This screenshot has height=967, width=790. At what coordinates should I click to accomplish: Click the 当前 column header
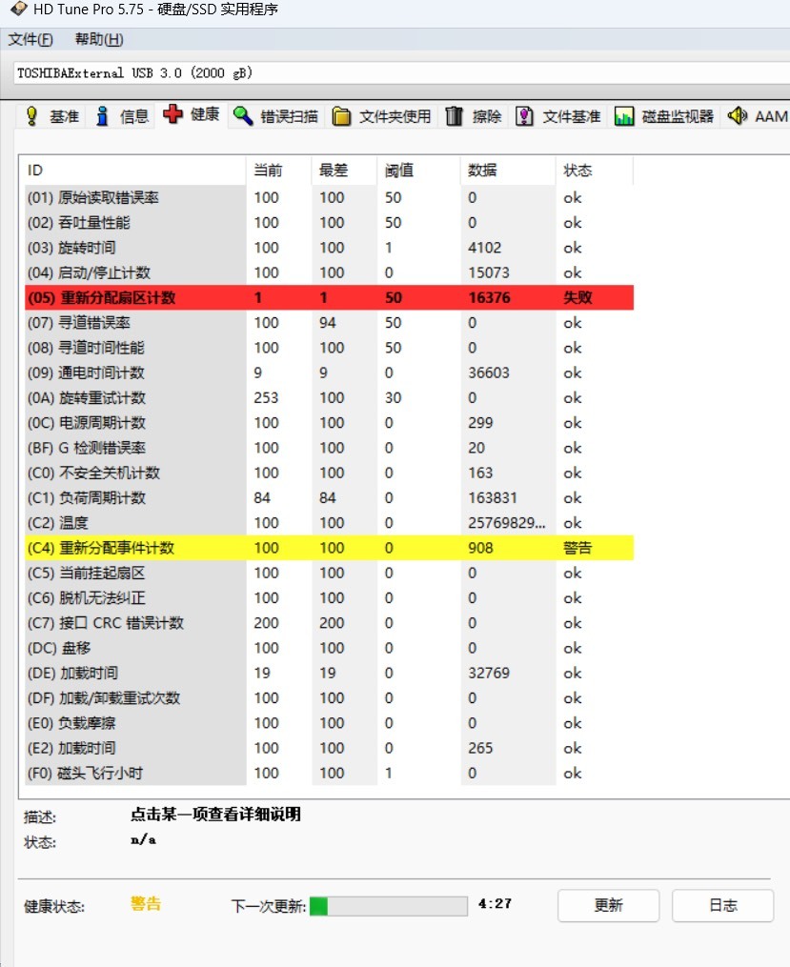[279, 171]
